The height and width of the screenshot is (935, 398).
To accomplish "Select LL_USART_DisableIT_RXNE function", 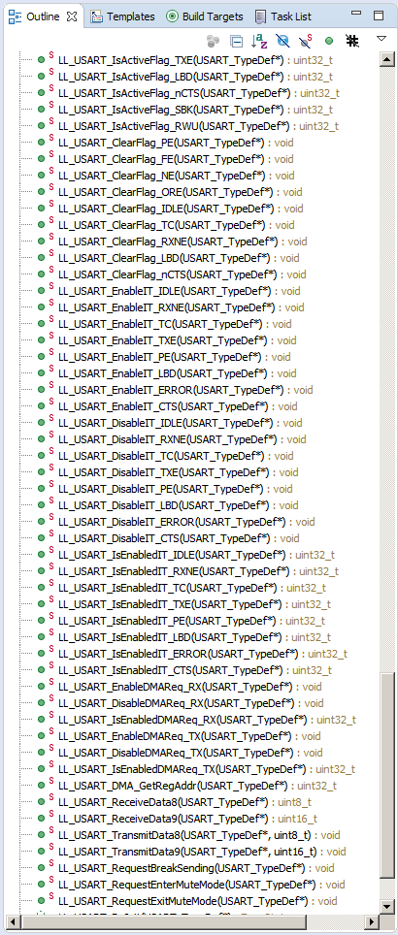I will [182, 439].
